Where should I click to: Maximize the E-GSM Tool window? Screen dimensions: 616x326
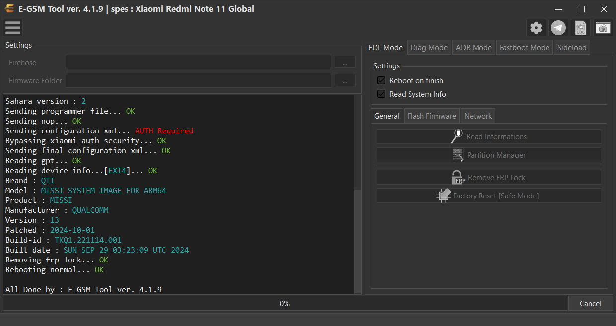pos(581,9)
